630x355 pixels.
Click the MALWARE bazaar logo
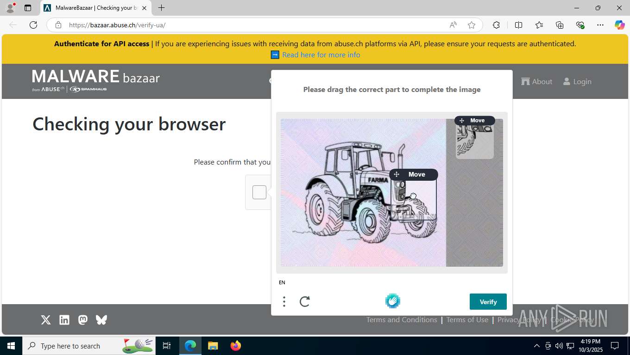(x=96, y=80)
